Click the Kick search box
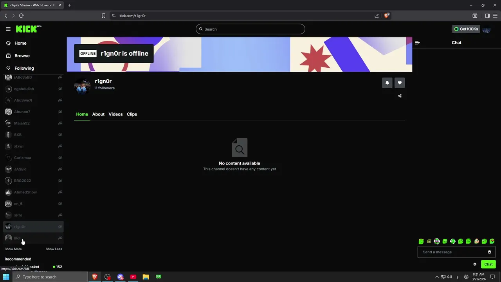501x282 pixels. point(250,29)
